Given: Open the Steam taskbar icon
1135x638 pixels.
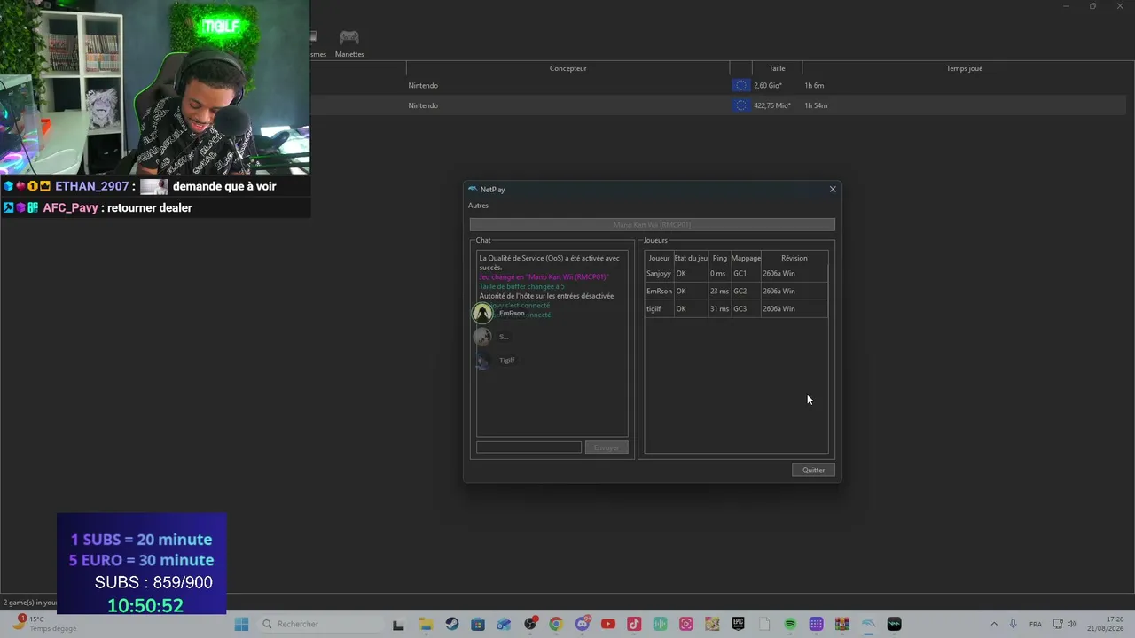Looking at the screenshot, I should click(452, 624).
